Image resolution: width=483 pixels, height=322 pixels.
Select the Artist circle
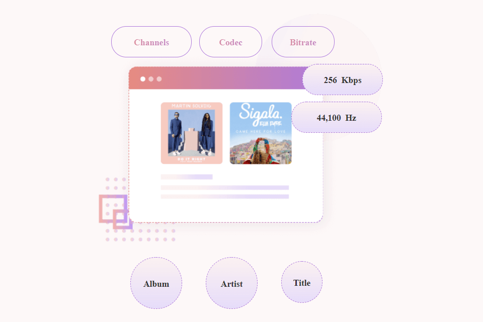pyautogui.click(x=231, y=283)
